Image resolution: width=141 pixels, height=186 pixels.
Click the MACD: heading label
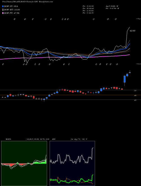8,139
